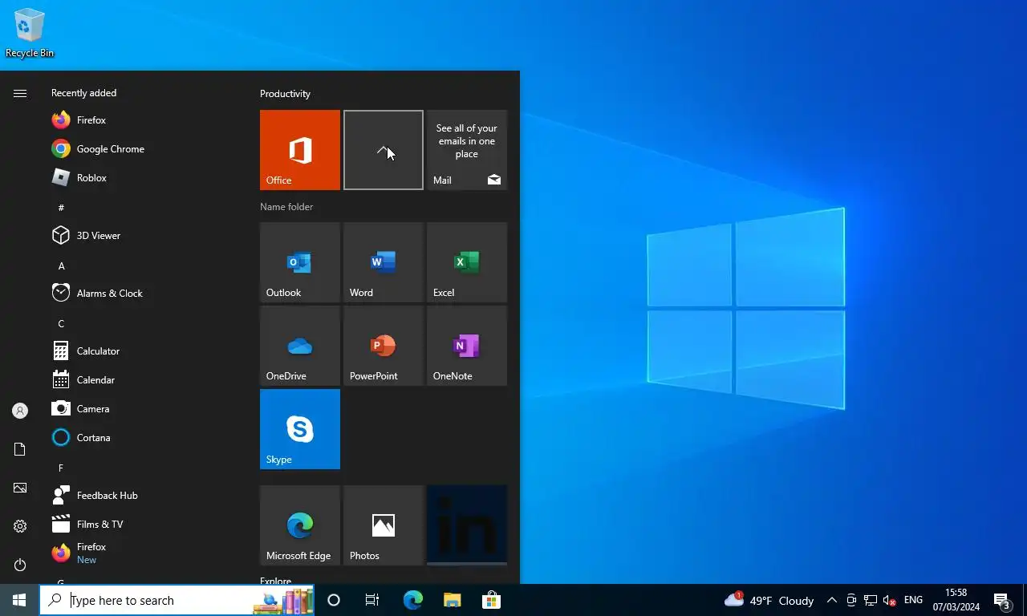Open the notification Action Center
Viewport: 1027px width, 616px height.
click(1002, 600)
